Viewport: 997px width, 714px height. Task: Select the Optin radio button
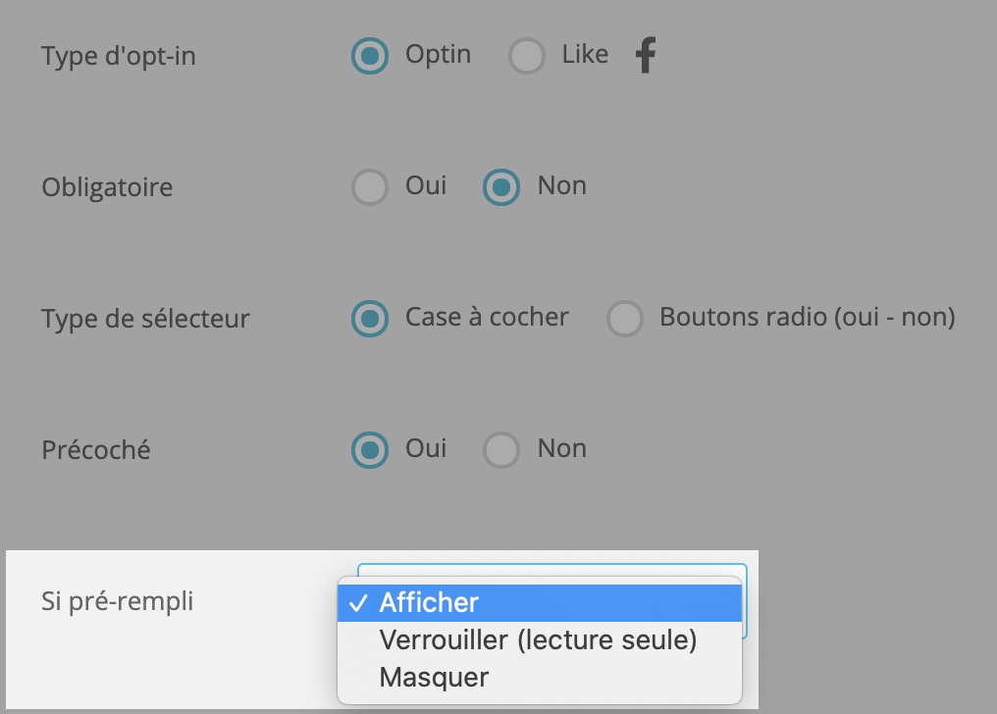[x=370, y=56]
